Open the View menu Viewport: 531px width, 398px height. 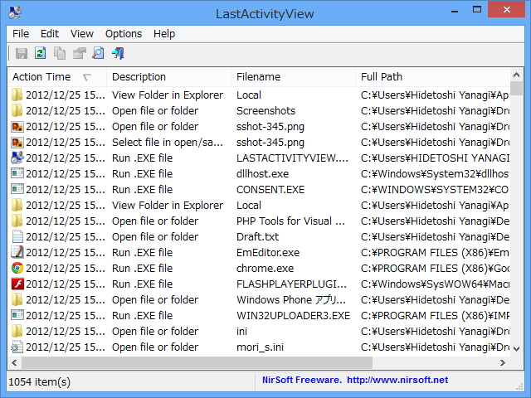point(81,34)
